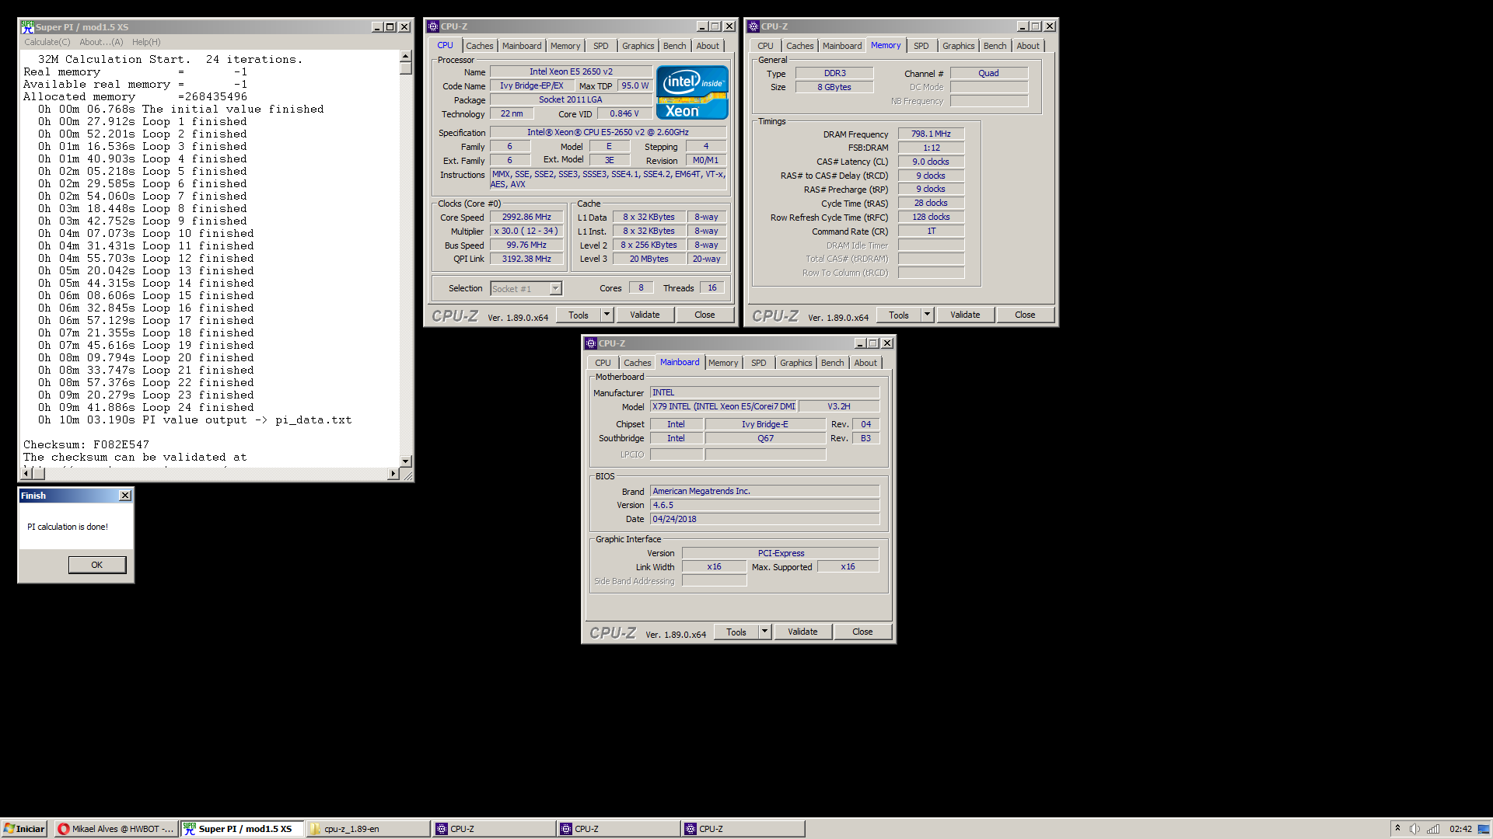Select the CPU tab in the Memory window
This screenshot has height=839, width=1493.
pyautogui.click(x=766, y=46)
